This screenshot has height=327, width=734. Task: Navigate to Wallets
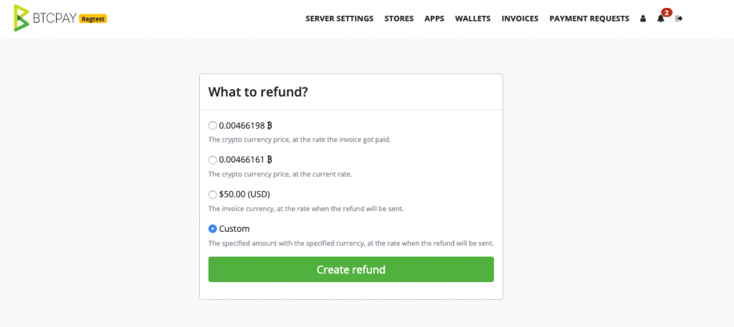point(473,19)
